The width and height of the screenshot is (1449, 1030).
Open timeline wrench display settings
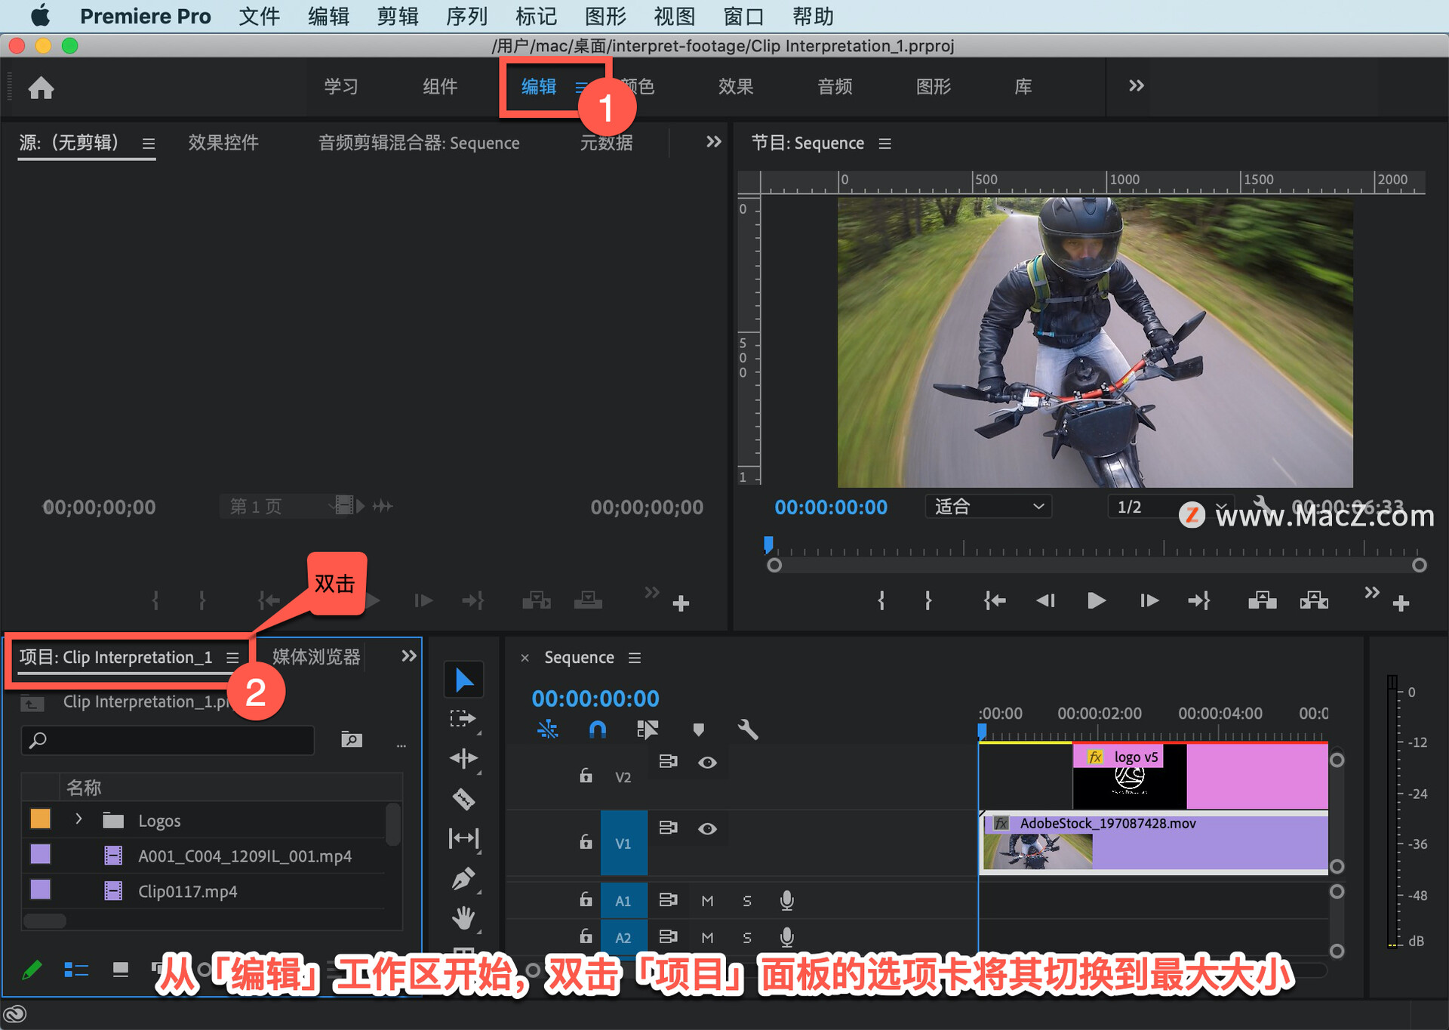747,729
